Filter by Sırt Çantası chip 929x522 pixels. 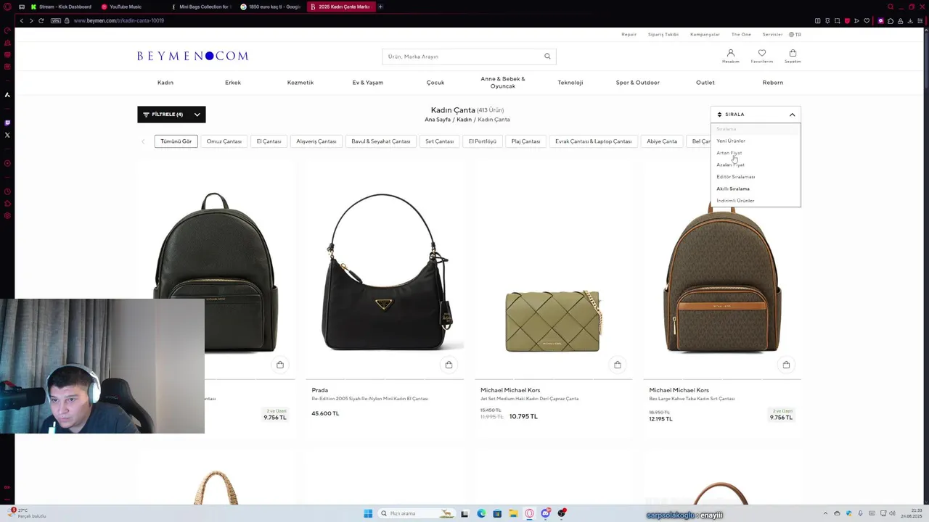440,141
